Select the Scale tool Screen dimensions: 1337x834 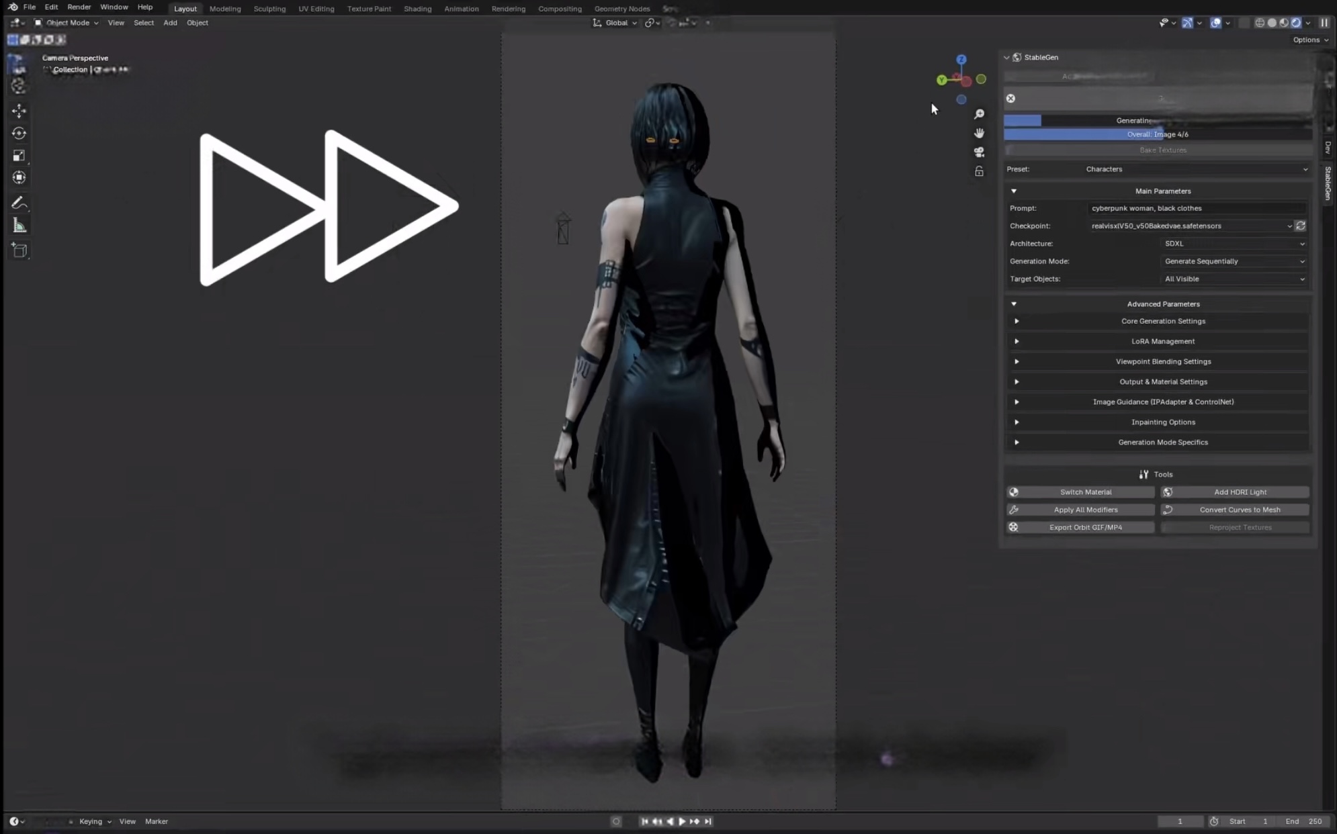pyautogui.click(x=19, y=155)
